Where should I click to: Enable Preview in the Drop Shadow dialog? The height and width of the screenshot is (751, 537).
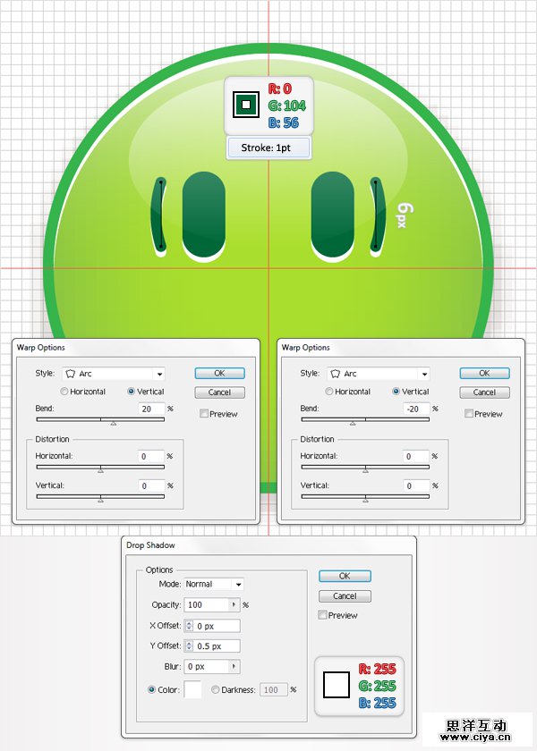tap(323, 615)
